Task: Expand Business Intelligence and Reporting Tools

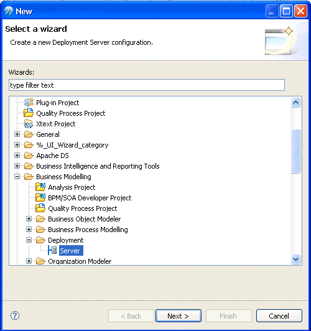Action: (17, 166)
